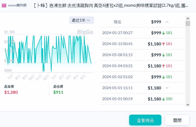Click the BigGo watermark on the chart
196x127 pixels.
(x=85, y=32)
